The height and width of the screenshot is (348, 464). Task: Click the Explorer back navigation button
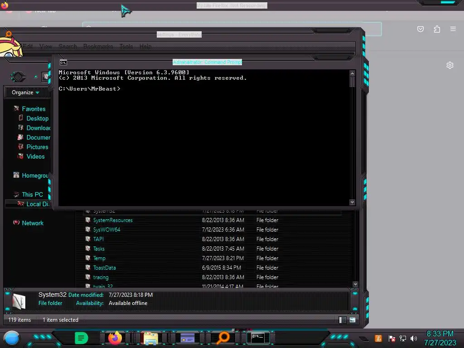pos(18,77)
